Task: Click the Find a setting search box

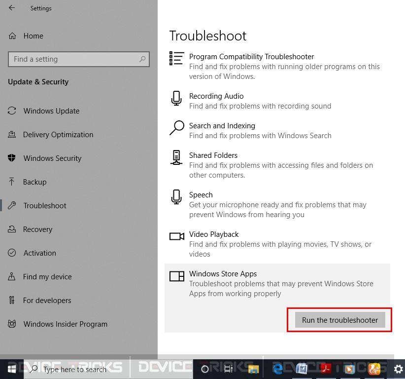Action: pyautogui.click(x=78, y=59)
